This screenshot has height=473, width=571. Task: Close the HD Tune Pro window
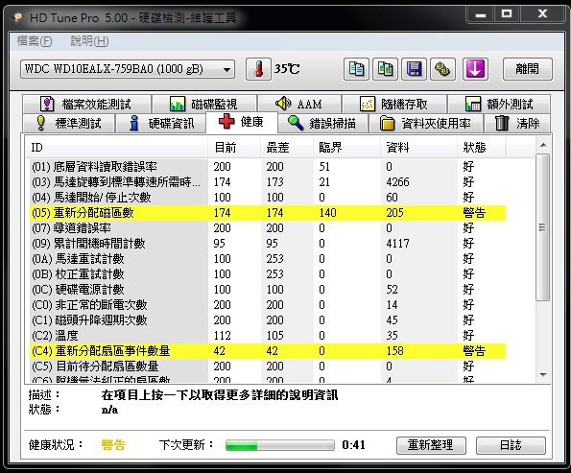coord(542,14)
